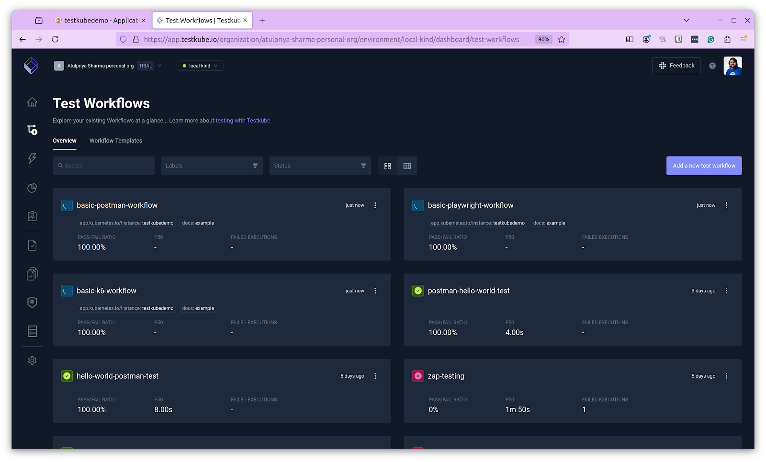The width and height of the screenshot is (766, 462).
Task: Open basic-postman-workflow card title
Action: click(x=117, y=205)
